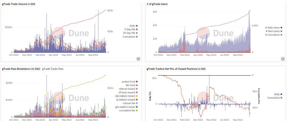Click the Dune watermark logo in Net PnL chart
The height and width of the screenshot is (121, 287).
pyautogui.click(x=215, y=98)
